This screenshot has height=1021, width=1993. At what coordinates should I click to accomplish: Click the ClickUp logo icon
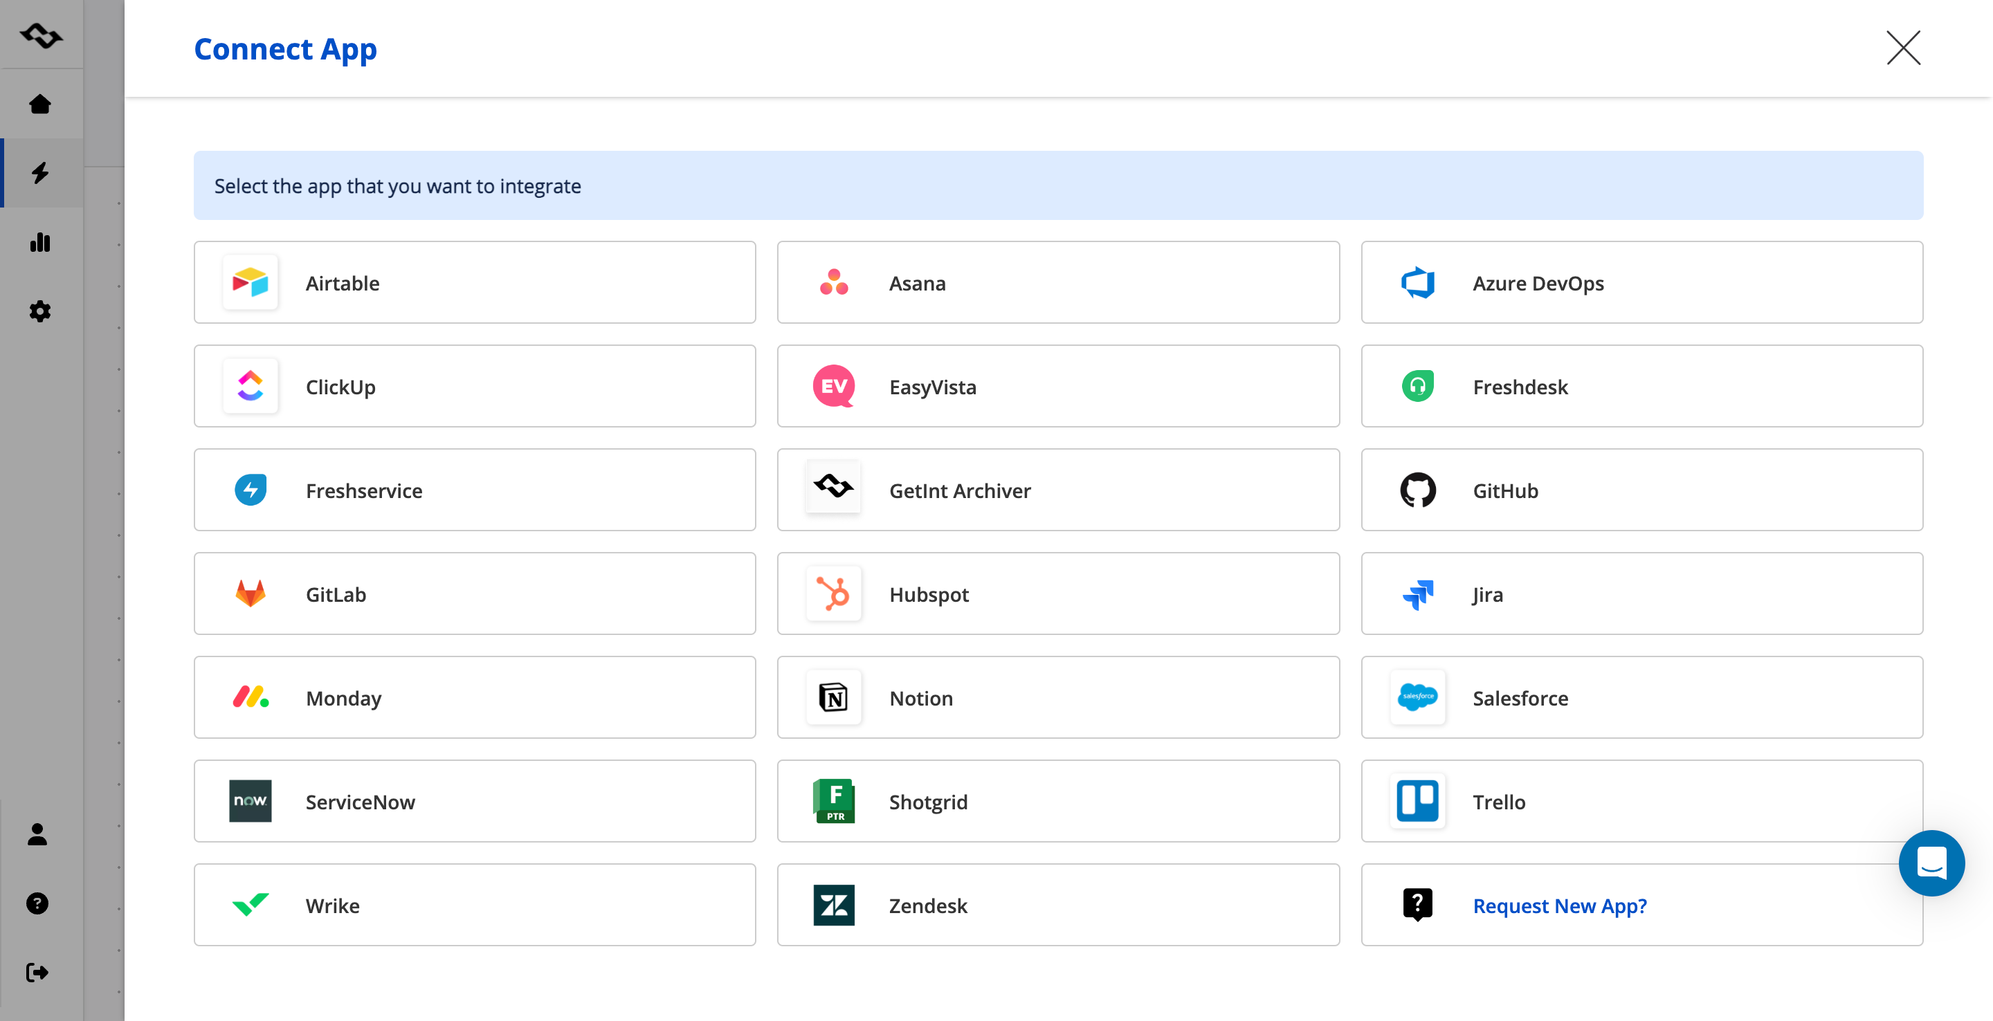250,386
